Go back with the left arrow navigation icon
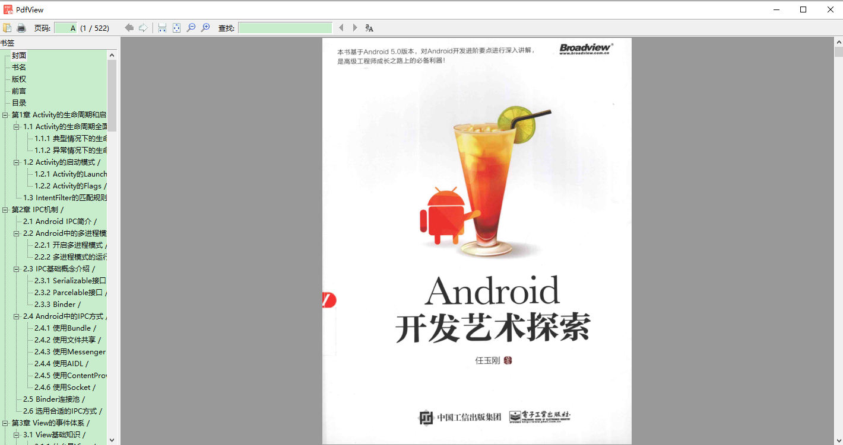Image resolution: width=843 pixels, height=445 pixels. 129,28
